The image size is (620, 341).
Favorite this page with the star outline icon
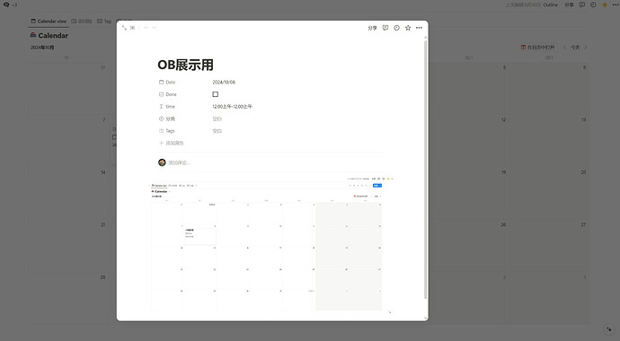408,28
